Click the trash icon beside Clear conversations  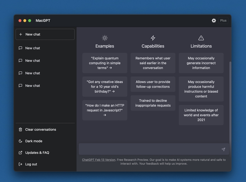pyautogui.click(x=20, y=130)
